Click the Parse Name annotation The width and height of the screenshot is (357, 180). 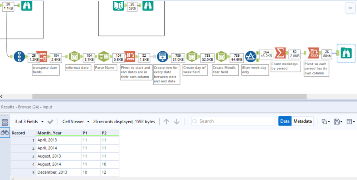tap(106, 68)
